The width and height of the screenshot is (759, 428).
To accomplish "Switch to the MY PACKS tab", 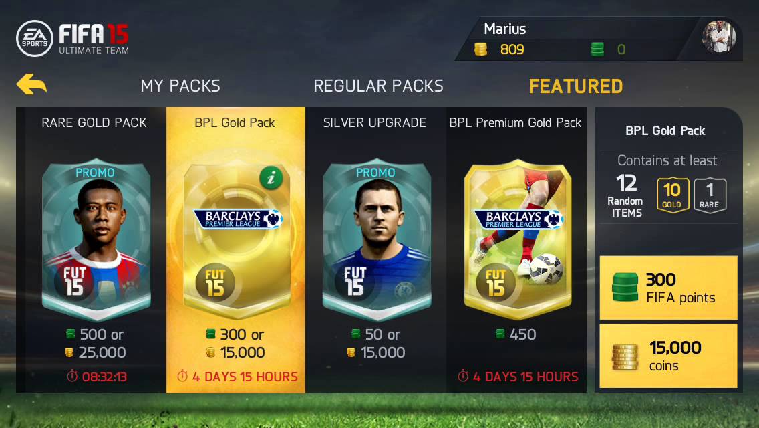I will (180, 86).
